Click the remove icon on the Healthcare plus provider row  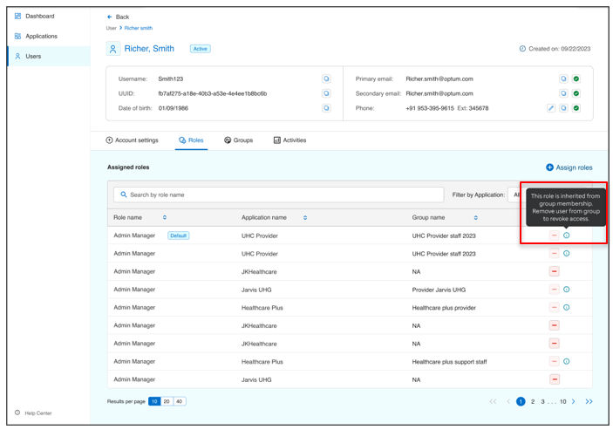click(x=554, y=308)
